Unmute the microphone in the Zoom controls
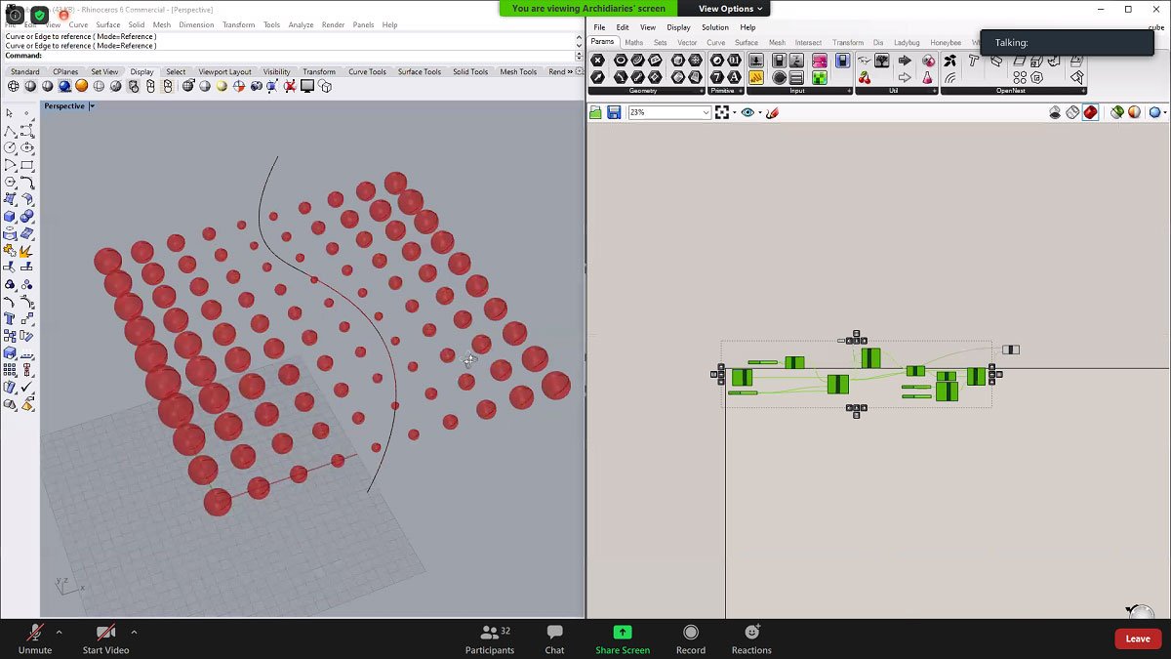This screenshot has width=1171, height=659. [x=35, y=638]
